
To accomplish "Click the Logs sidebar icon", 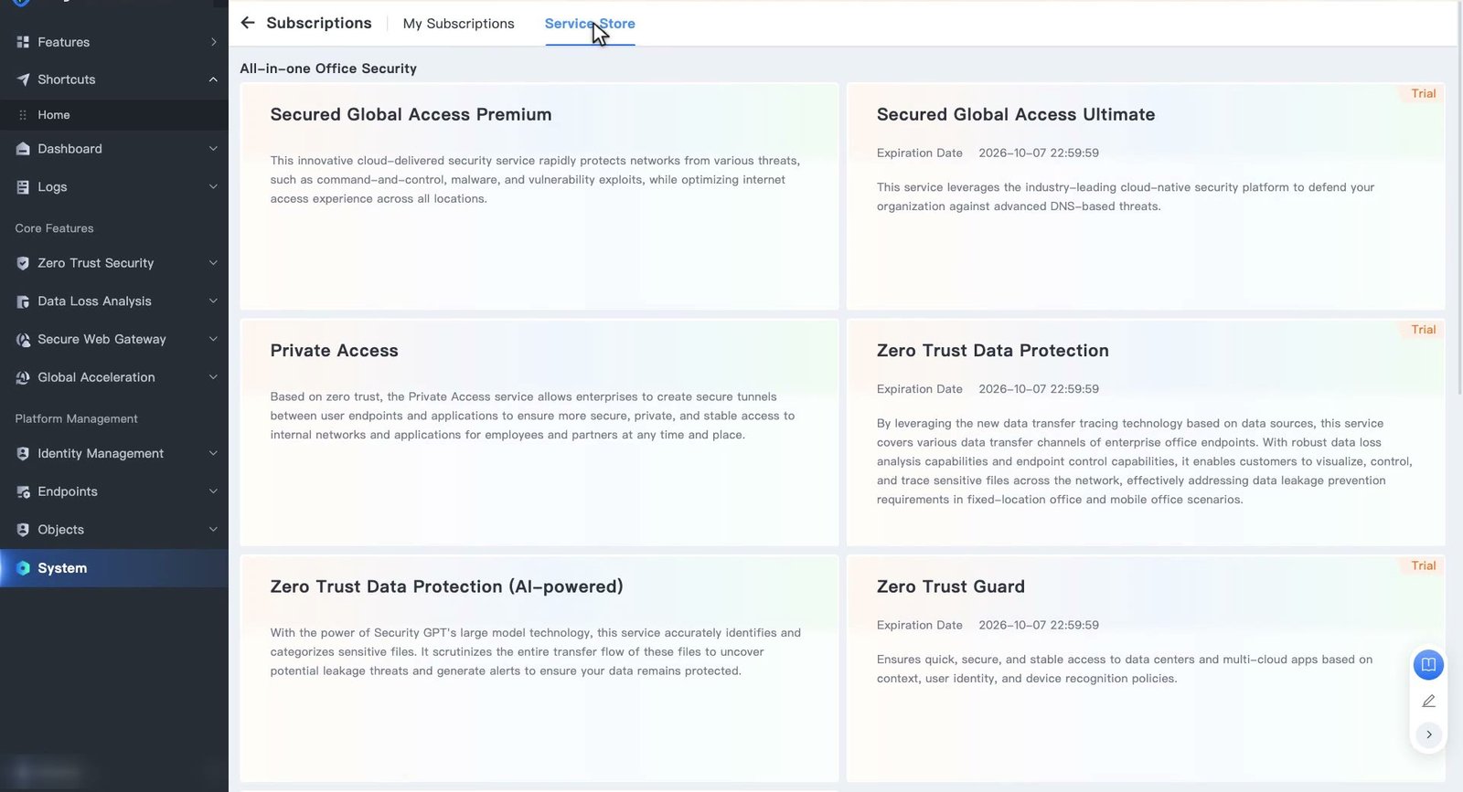I will (x=23, y=187).
